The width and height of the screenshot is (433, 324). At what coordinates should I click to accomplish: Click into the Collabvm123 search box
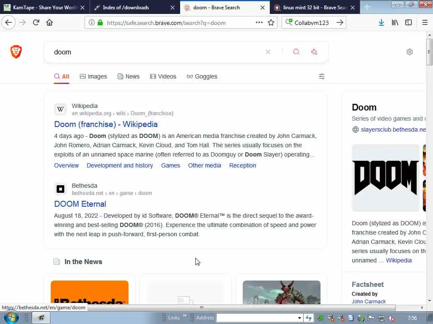(313, 23)
